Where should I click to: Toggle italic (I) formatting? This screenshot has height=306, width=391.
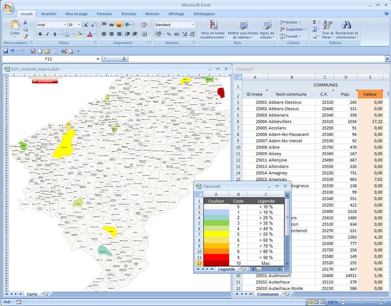click(x=48, y=34)
